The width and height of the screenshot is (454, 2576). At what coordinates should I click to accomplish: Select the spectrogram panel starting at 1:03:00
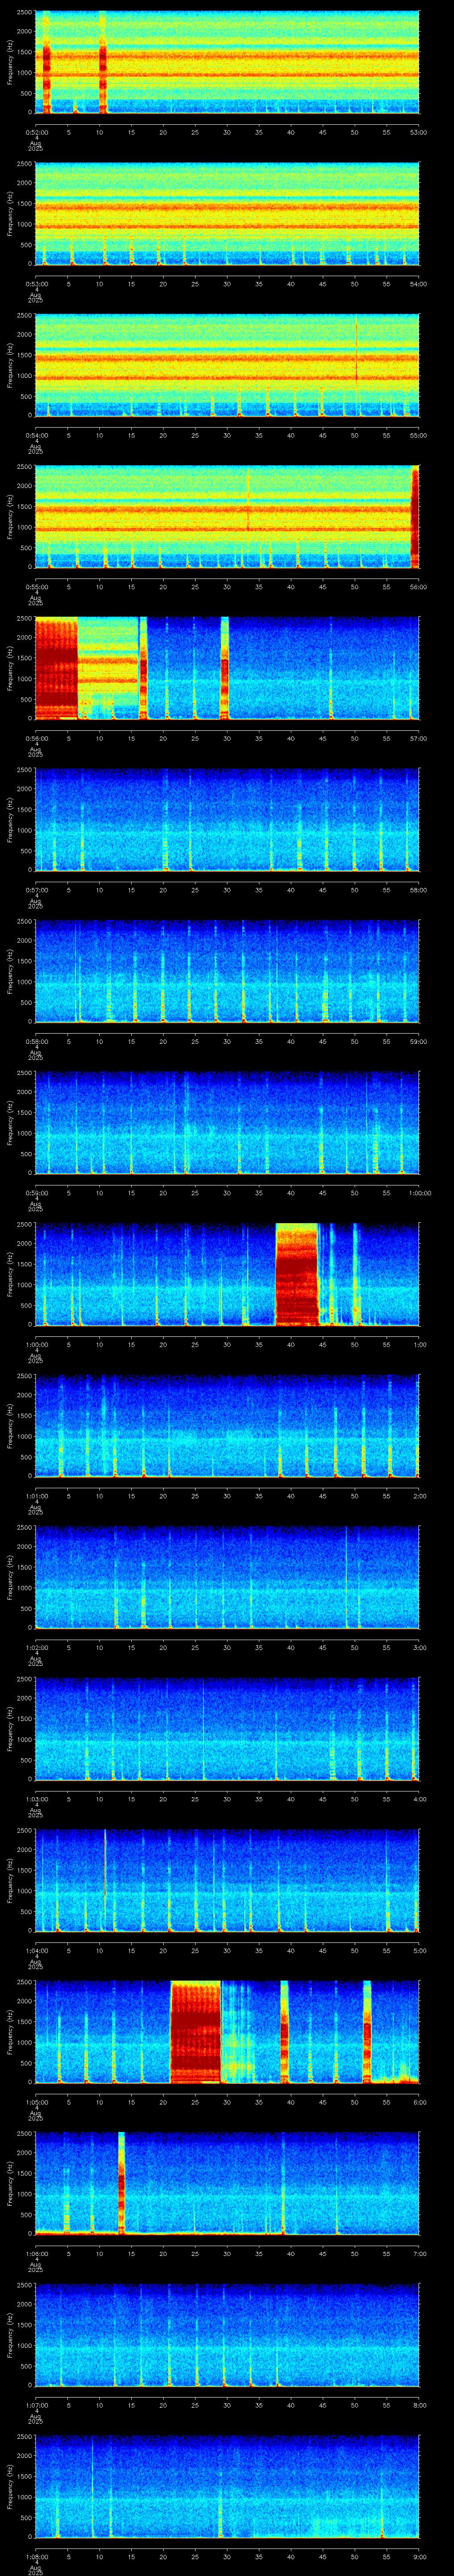tap(227, 1728)
